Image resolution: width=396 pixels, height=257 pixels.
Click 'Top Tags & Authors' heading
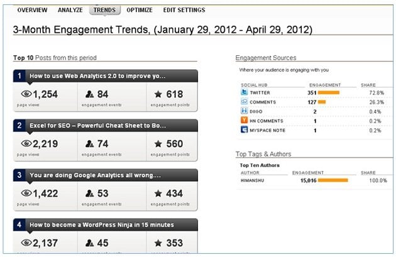point(263,154)
